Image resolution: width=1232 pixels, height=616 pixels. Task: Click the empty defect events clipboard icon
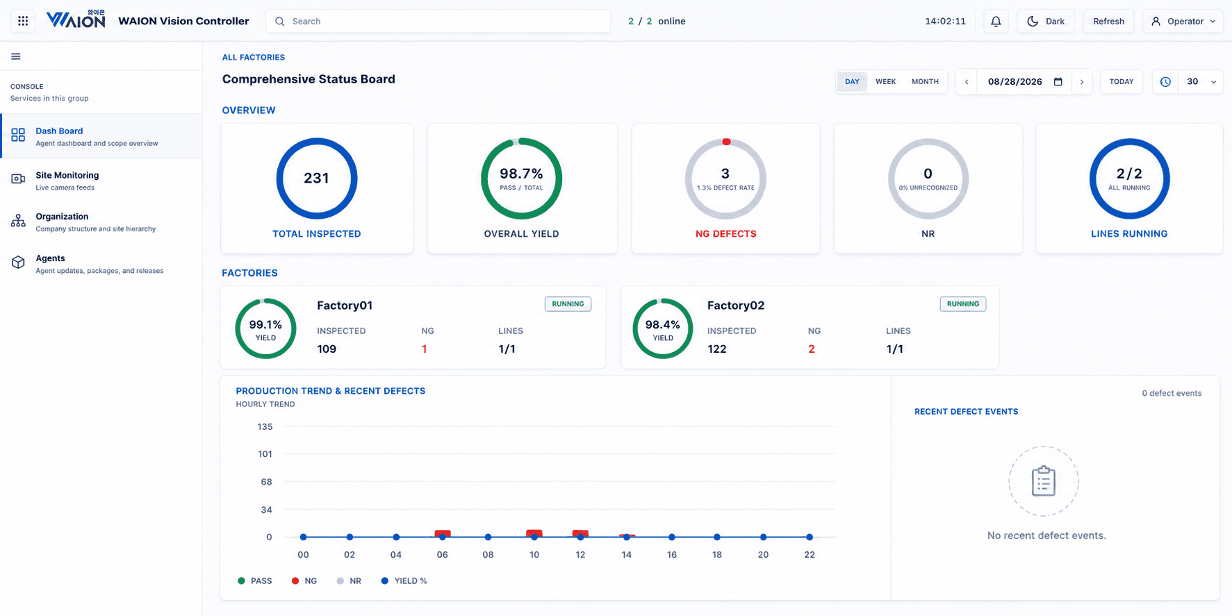1044,481
